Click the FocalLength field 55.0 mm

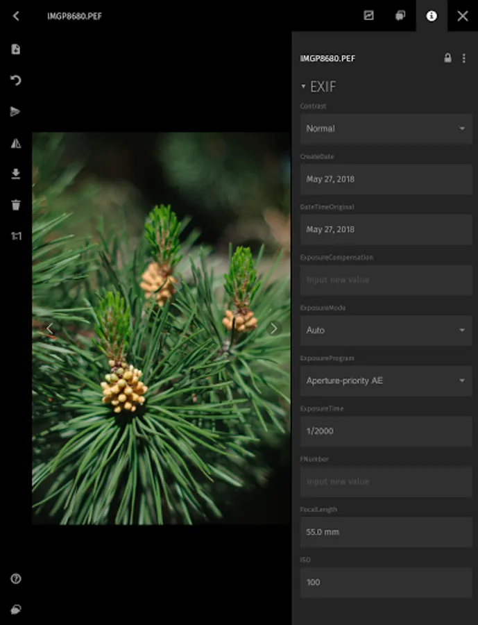[386, 532]
